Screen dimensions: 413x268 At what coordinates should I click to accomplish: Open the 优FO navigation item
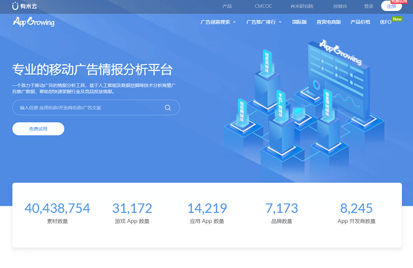(385, 23)
